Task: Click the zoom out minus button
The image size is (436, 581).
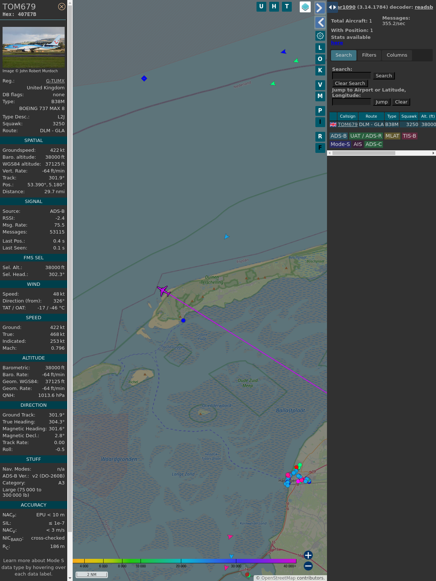Action: (x=308, y=566)
